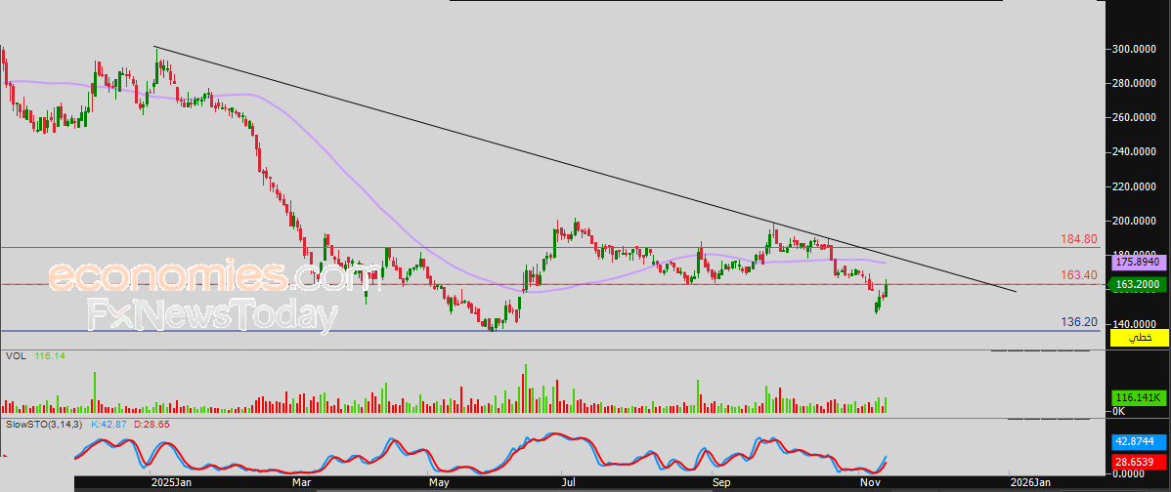Click the K:42.87 stochastic reading
This screenshot has height=492, width=1171.
coord(109,426)
